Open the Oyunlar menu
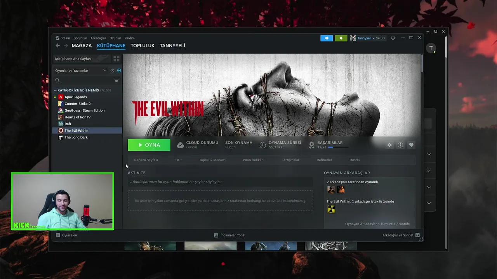 (115, 38)
